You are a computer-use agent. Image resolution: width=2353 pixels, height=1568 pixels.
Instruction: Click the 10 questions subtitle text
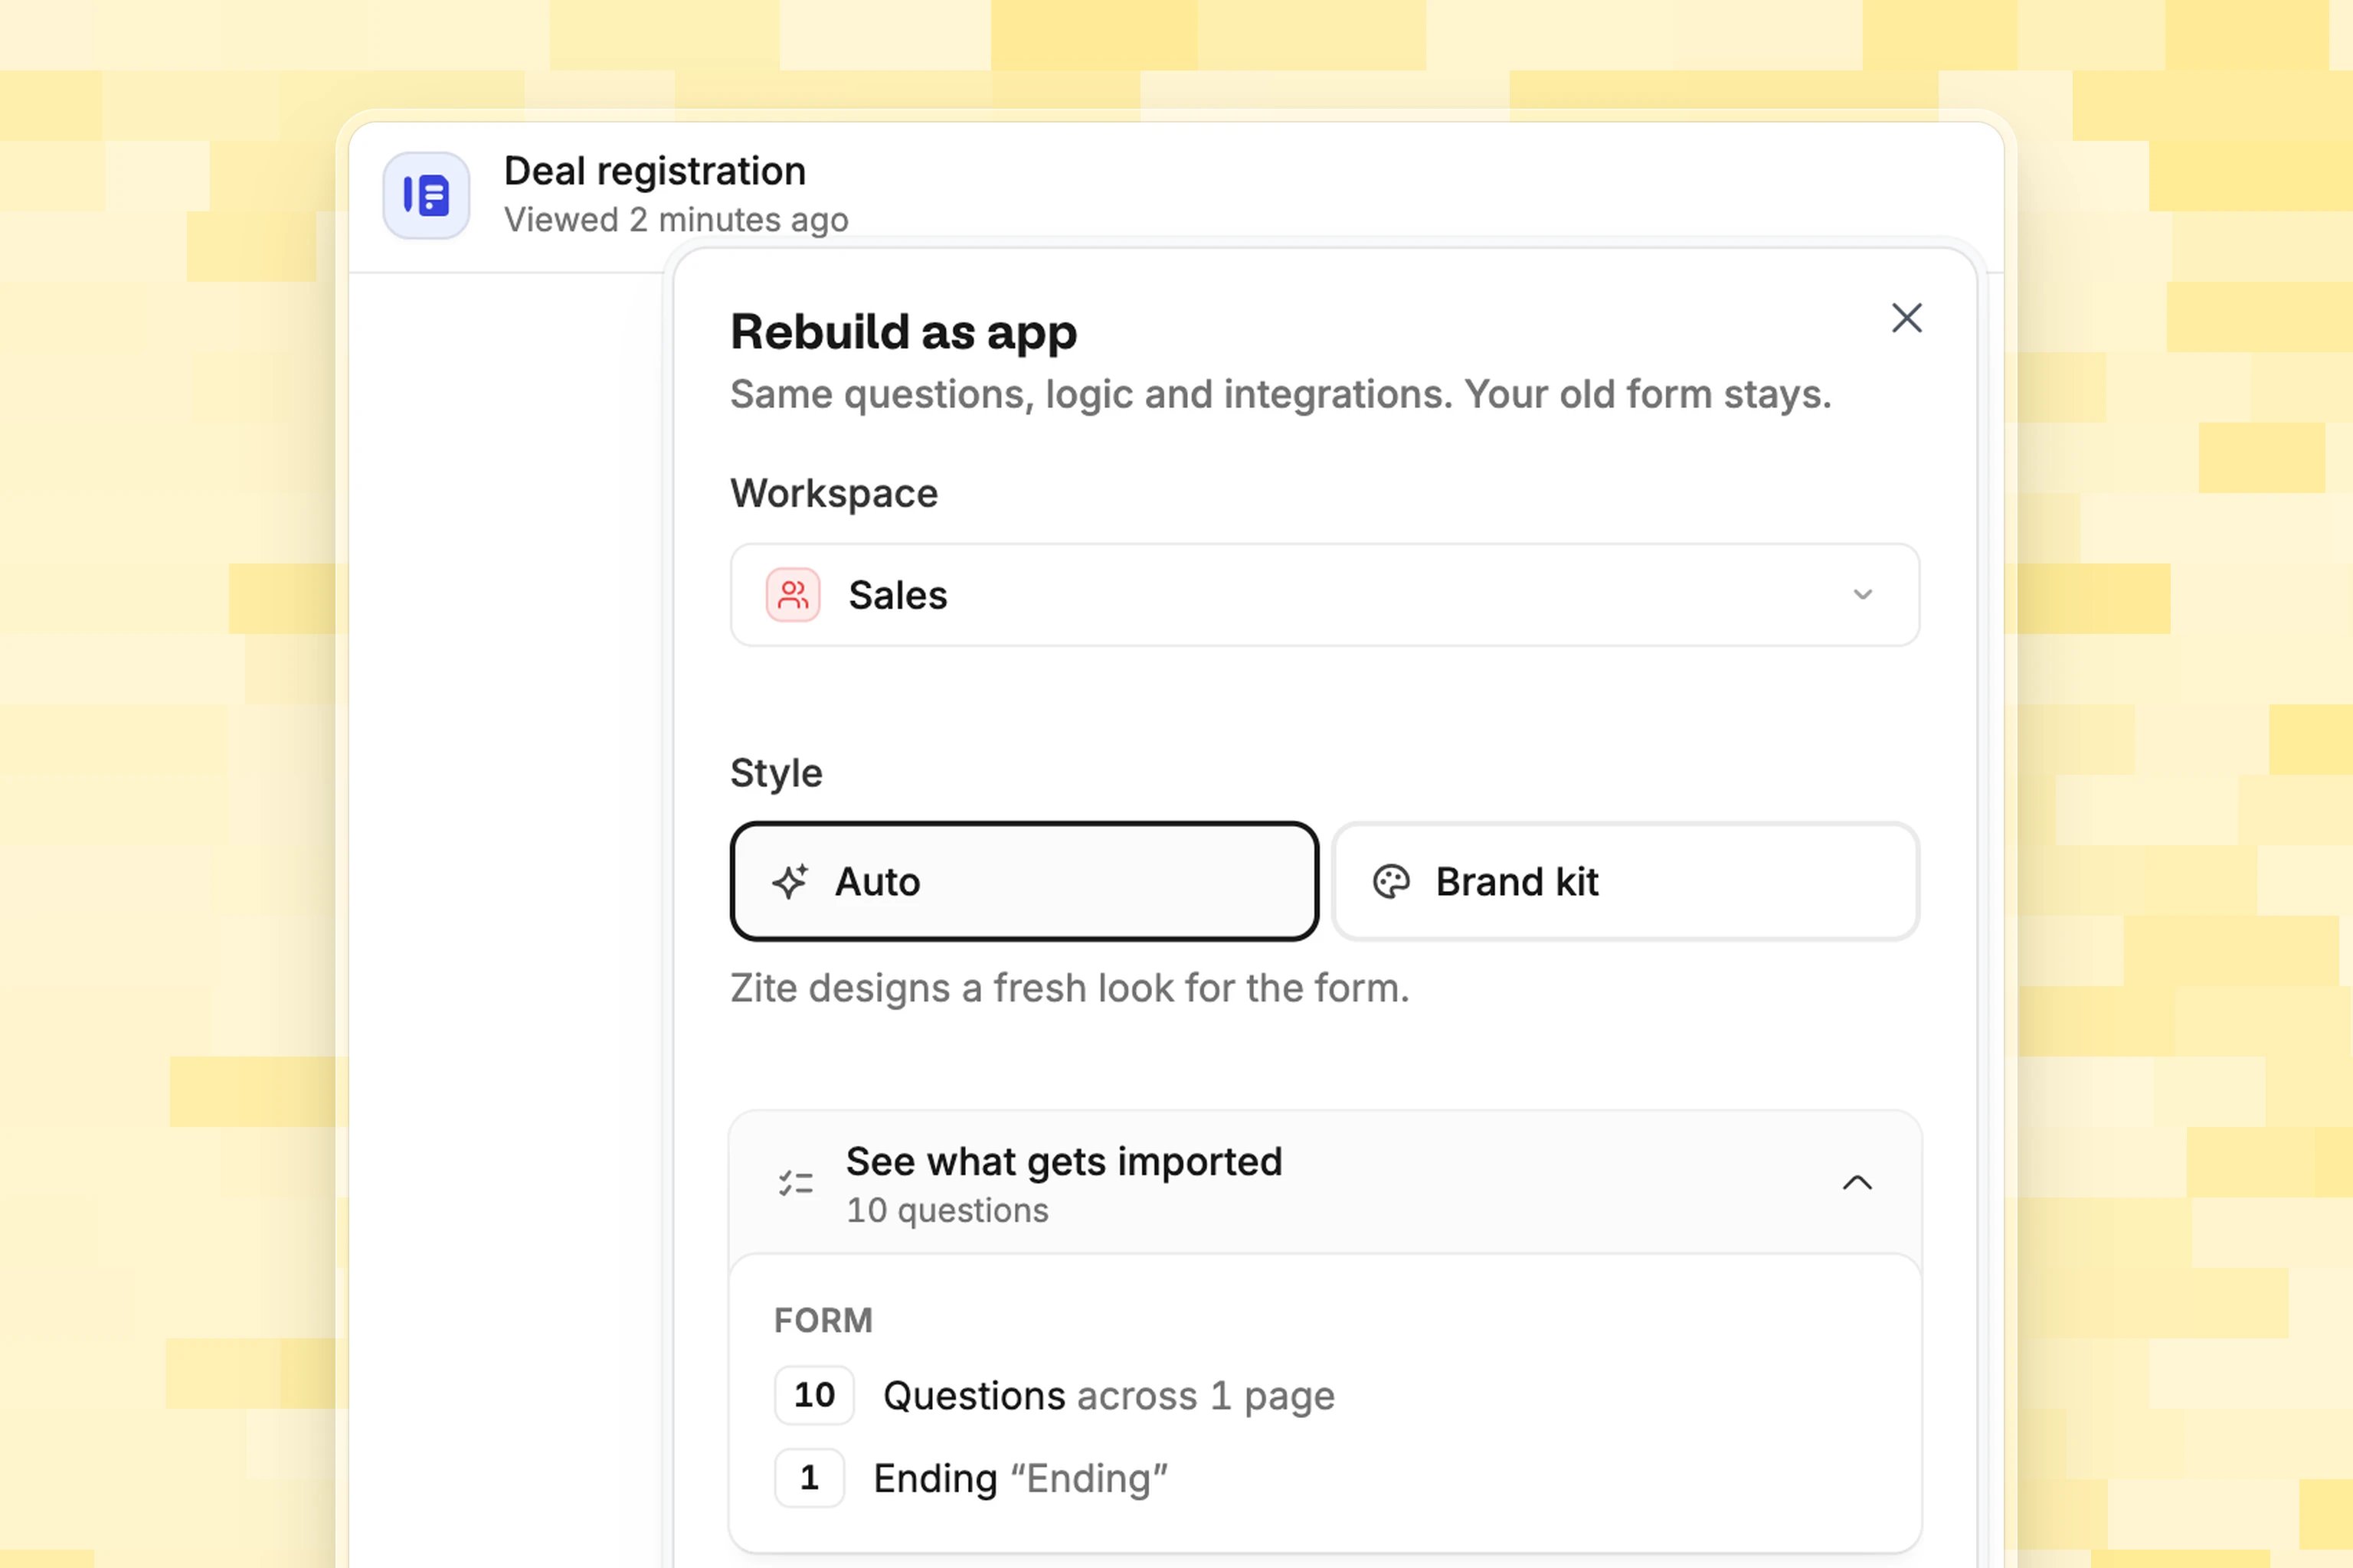coord(947,1210)
